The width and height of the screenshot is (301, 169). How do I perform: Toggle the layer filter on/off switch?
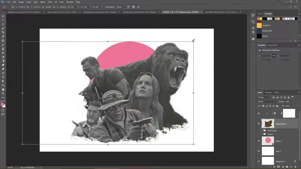pos(293,97)
